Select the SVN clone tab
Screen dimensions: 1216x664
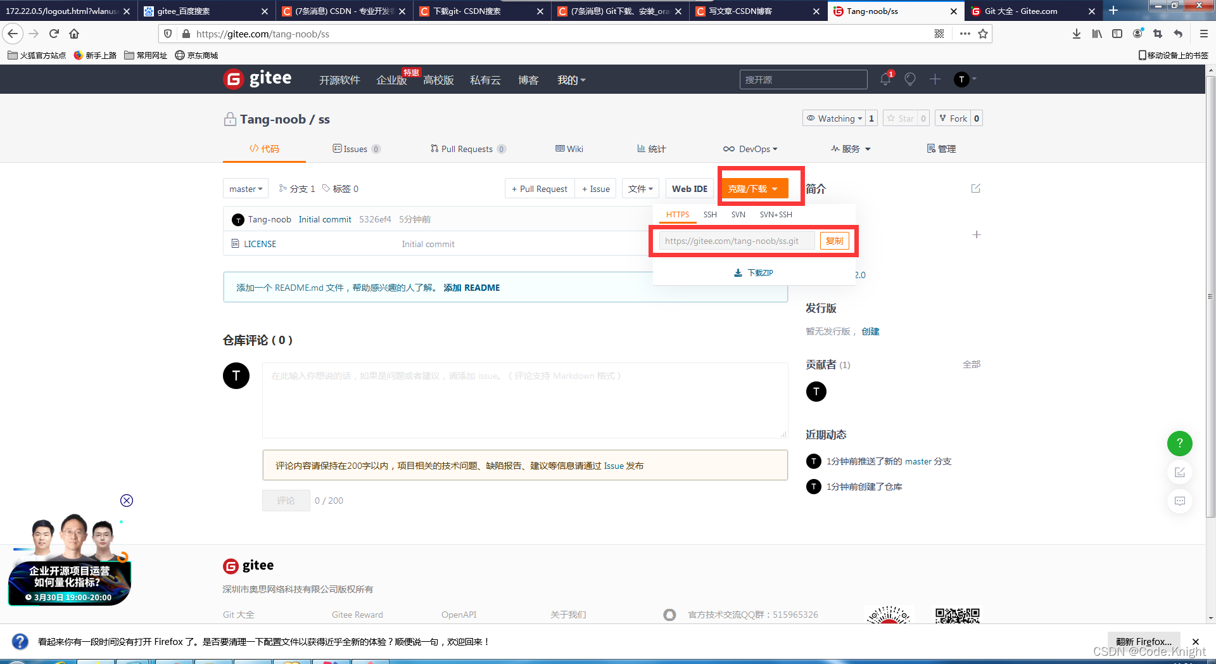click(738, 215)
